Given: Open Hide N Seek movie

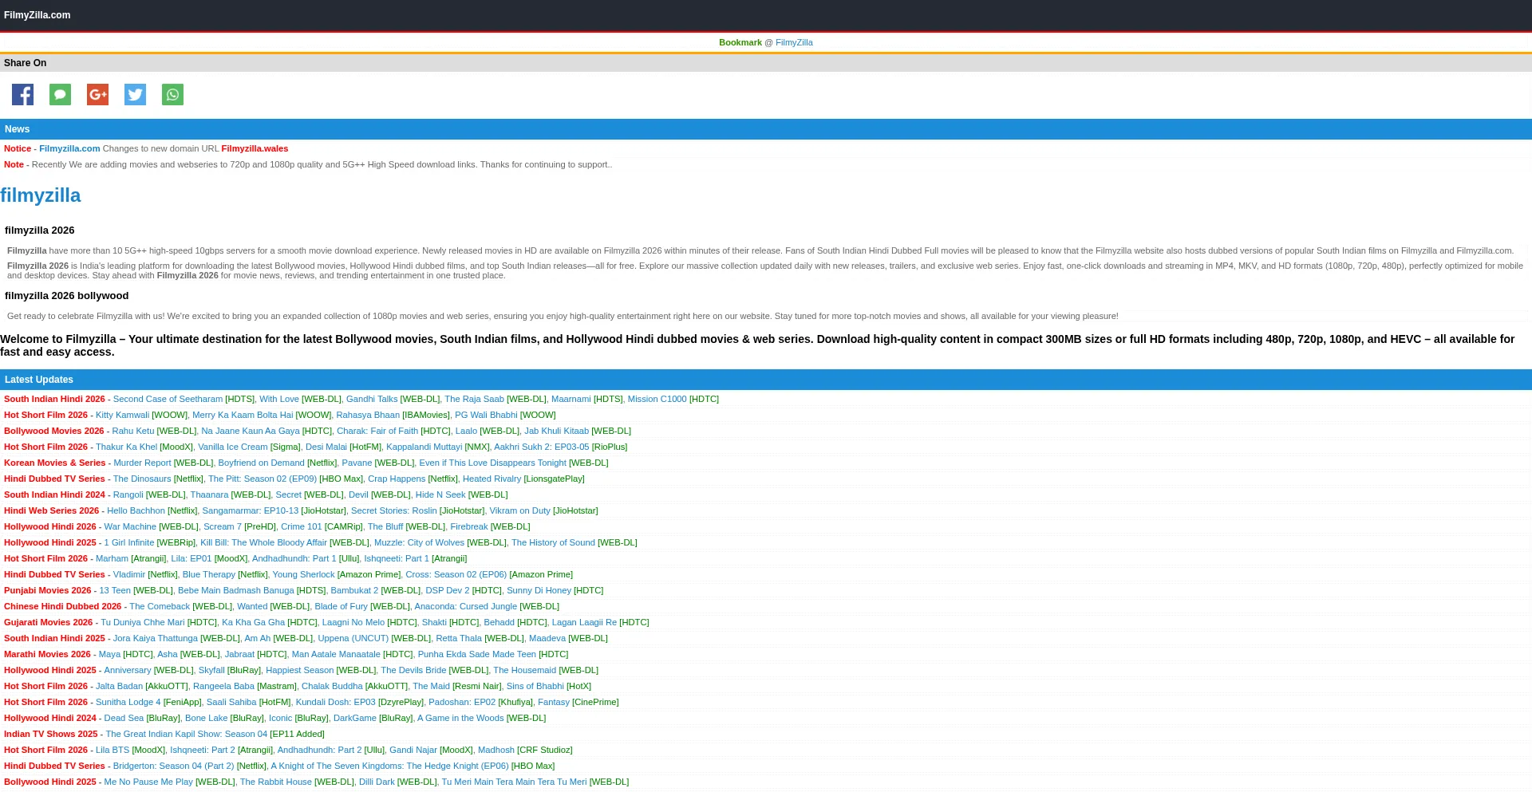Looking at the screenshot, I should coord(440,495).
